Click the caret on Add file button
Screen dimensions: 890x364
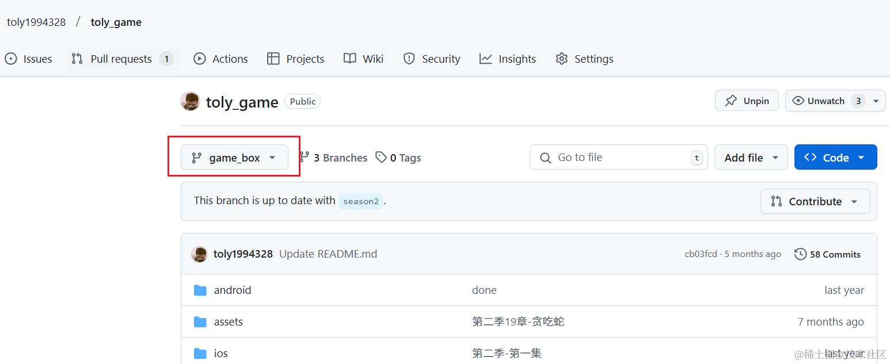775,158
